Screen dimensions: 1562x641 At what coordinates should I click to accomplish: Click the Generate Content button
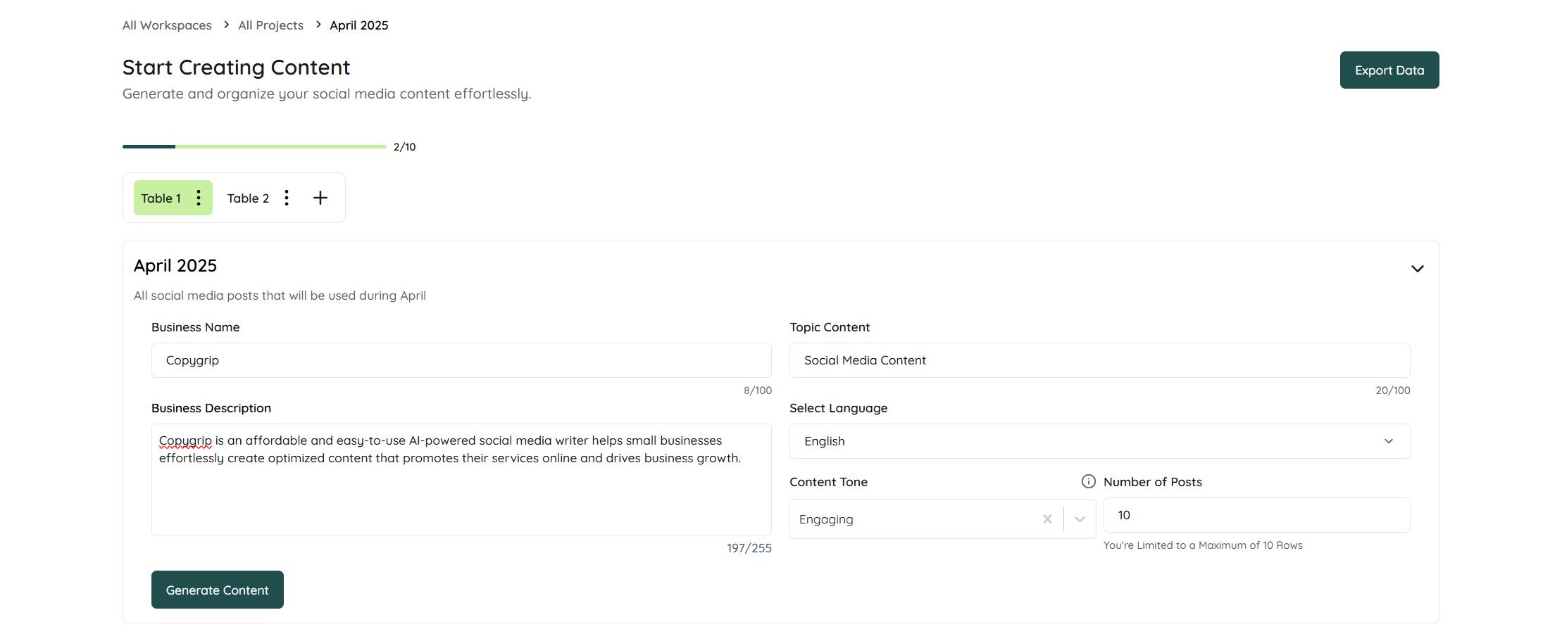pyautogui.click(x=217, y=590)
